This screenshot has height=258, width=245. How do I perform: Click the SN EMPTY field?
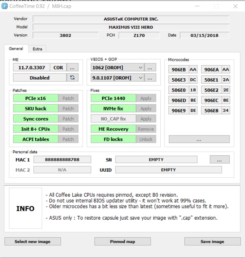156,159
